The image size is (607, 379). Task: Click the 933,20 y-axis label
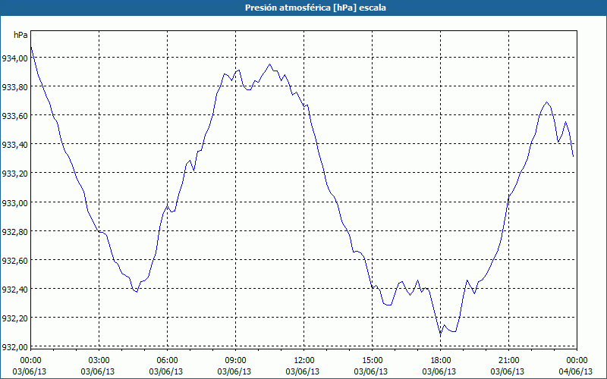[x=14, y=174]
